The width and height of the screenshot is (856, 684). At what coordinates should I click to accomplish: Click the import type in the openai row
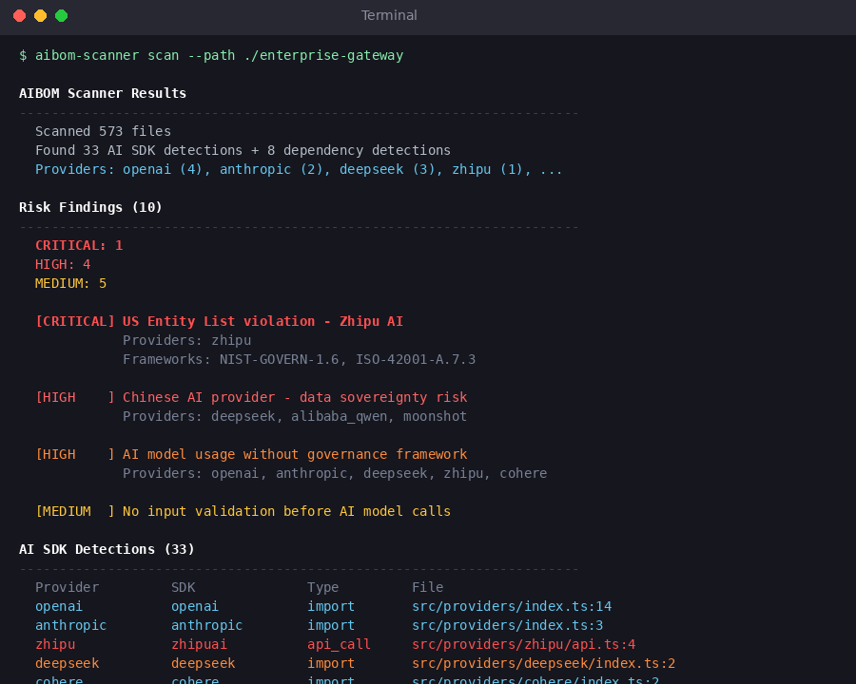331,606
